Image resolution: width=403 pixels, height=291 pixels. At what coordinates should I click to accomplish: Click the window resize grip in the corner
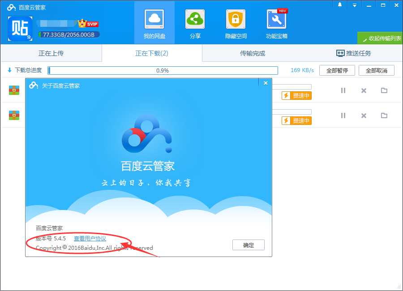(x=399, y=287)
